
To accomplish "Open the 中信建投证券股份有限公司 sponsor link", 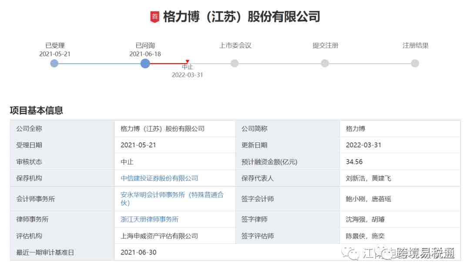I will point(159,178).
